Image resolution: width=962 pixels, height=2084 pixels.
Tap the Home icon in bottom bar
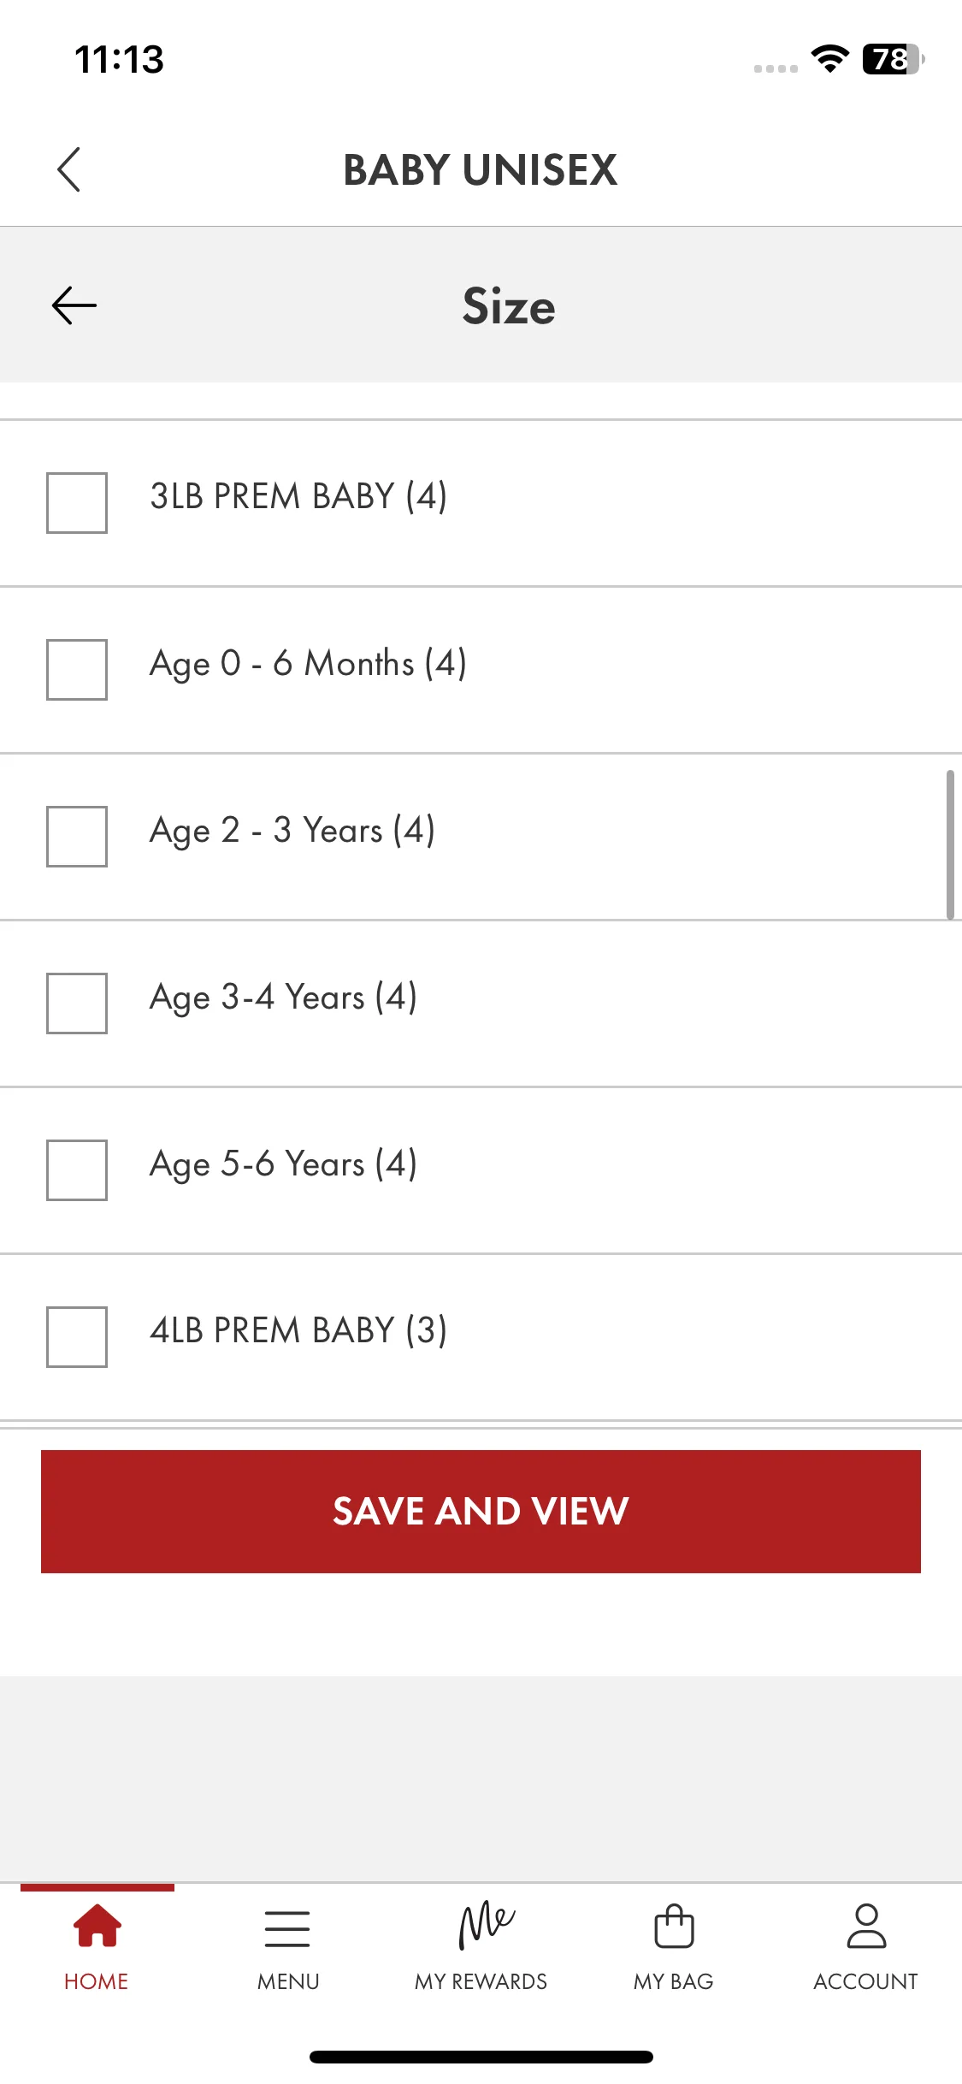97,1926
